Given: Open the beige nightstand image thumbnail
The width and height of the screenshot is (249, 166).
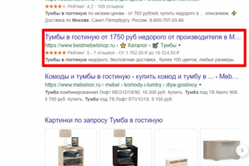Looking at the screenshot, I should click(x=71, y=147).
